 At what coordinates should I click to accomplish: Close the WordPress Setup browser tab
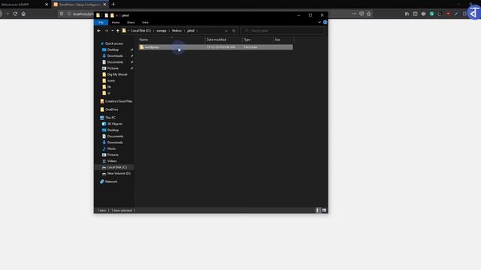tap(104, 4)
